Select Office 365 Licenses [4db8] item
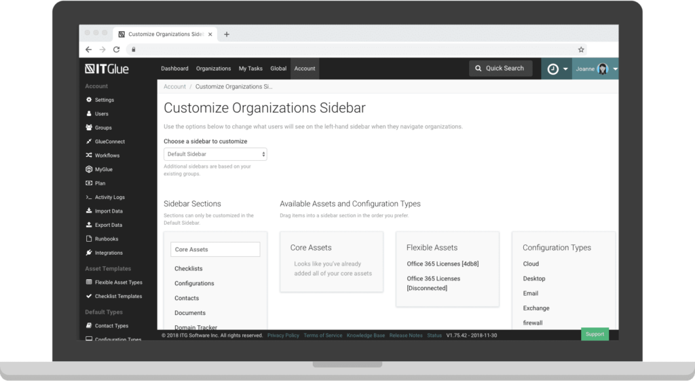This screenshot has width=695, height=381. point(443,264)
